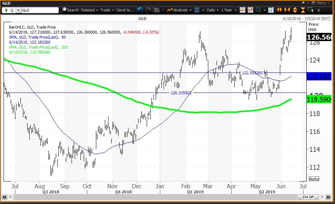Toggle Auto price scaling
The width and height of the screenshot is (335, 204).
pyautogui.click(x=314, y=179)
